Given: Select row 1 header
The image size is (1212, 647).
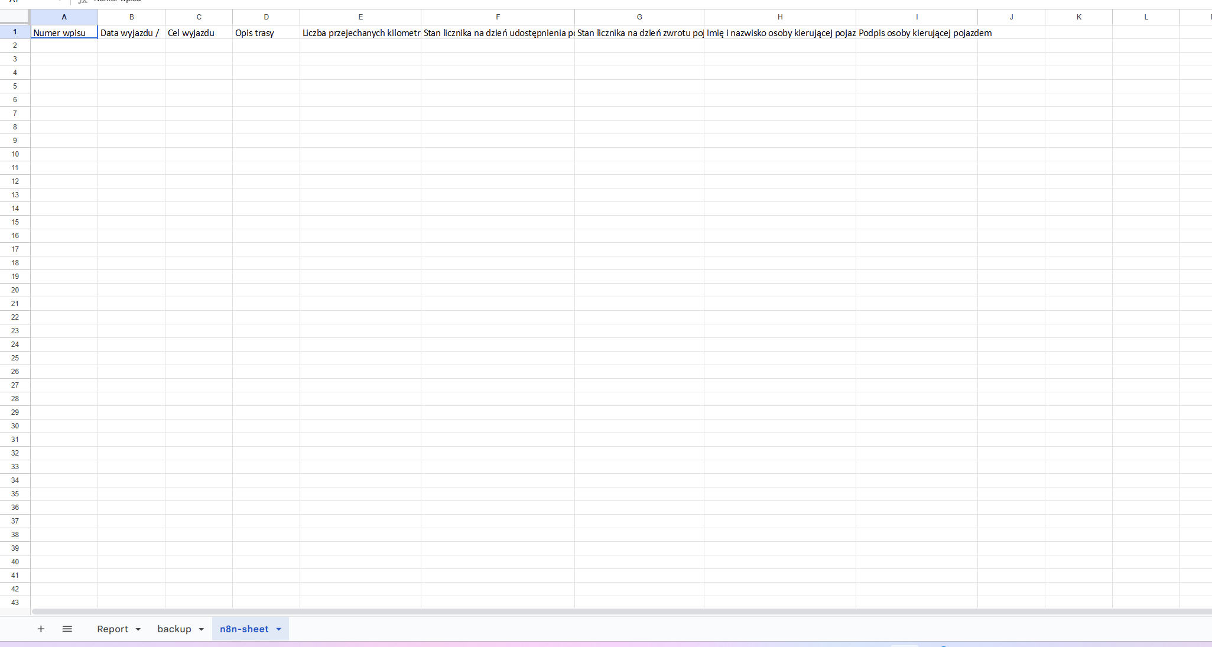Looking at the screenshot, I should [15, 32].
